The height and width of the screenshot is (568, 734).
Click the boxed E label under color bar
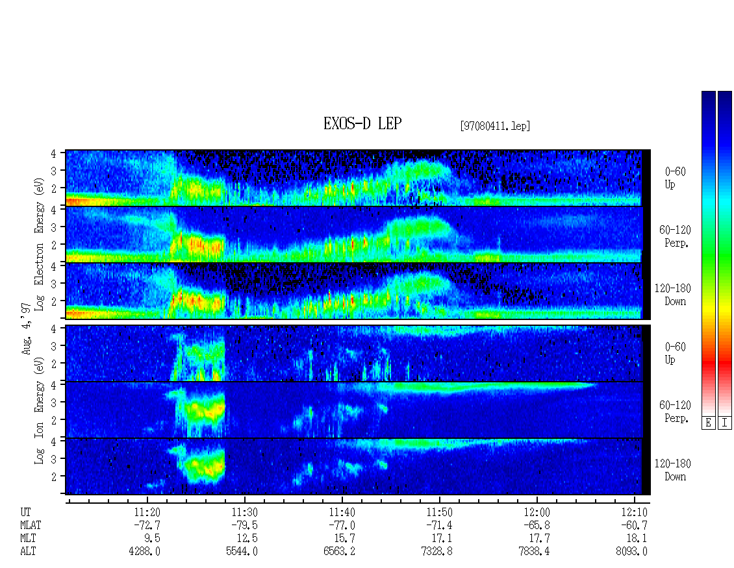(x=708, y=423)
